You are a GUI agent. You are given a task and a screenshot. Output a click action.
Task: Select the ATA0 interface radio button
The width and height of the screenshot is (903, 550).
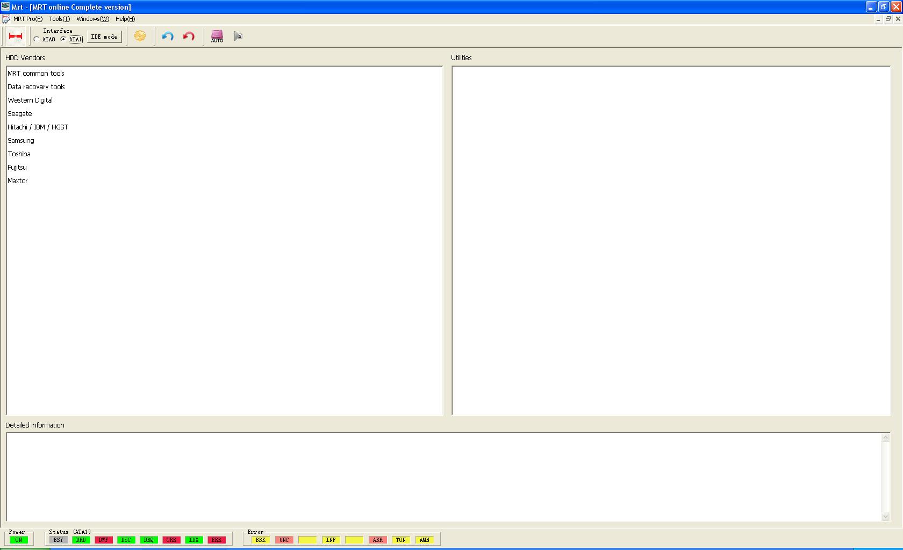click(x=36, y=39)
